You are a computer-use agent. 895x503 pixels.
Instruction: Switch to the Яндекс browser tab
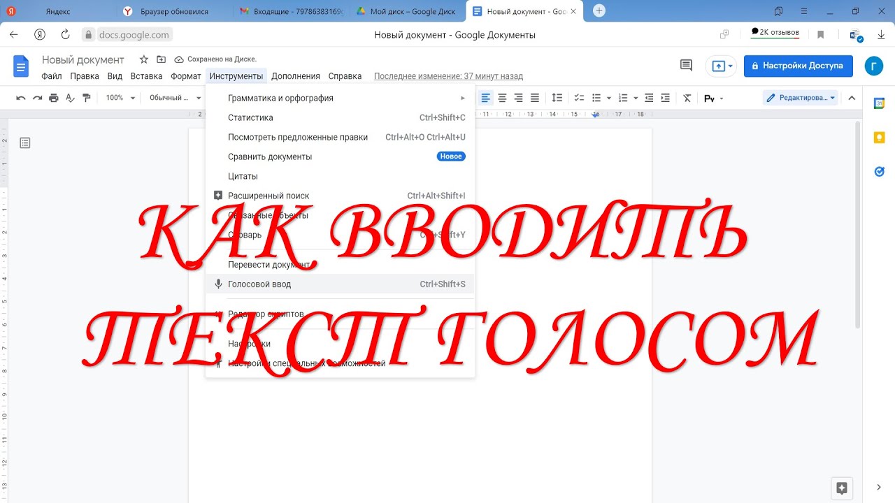pos(57,11)
